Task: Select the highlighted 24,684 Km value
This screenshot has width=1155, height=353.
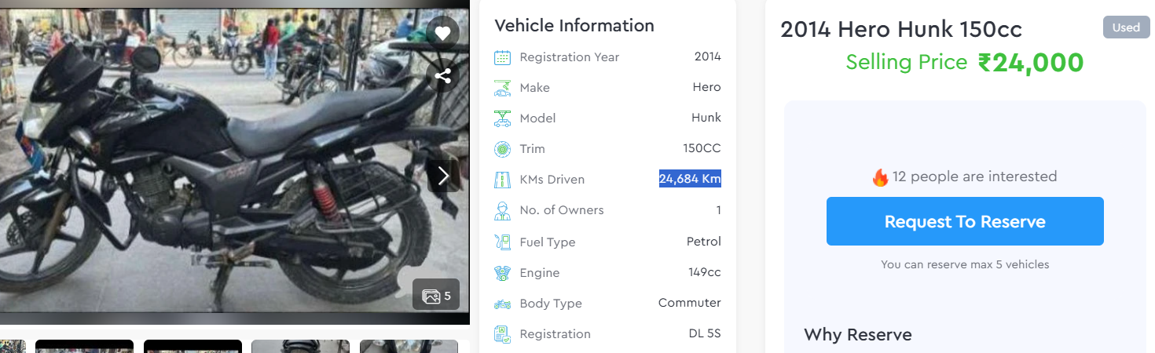Action: (x=690, y=179)
